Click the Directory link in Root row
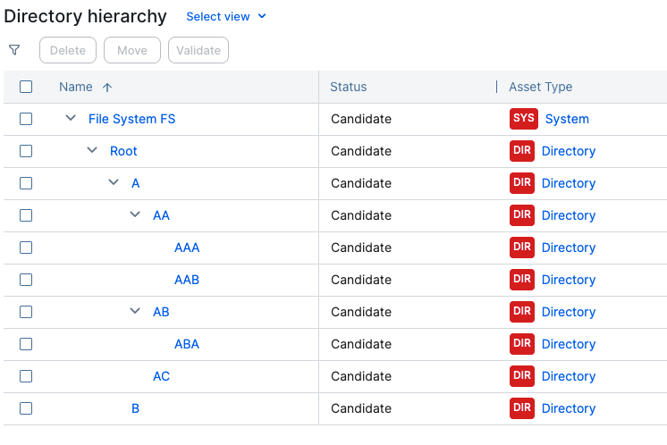This screenshot has height=445, width=667. [x=569, y=151]
